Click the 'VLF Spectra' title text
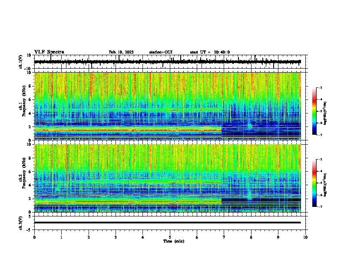344x266 pixels. [x=49, y=52]
